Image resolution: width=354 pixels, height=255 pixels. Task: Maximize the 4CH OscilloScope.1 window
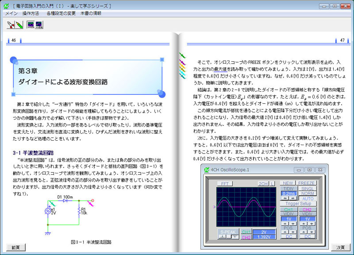309,170
